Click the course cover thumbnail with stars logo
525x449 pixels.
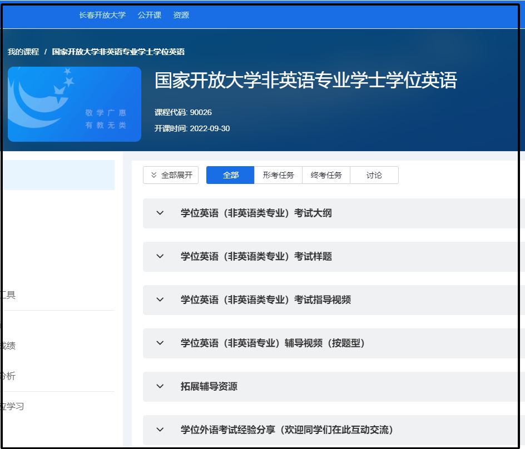pos(75,104)
